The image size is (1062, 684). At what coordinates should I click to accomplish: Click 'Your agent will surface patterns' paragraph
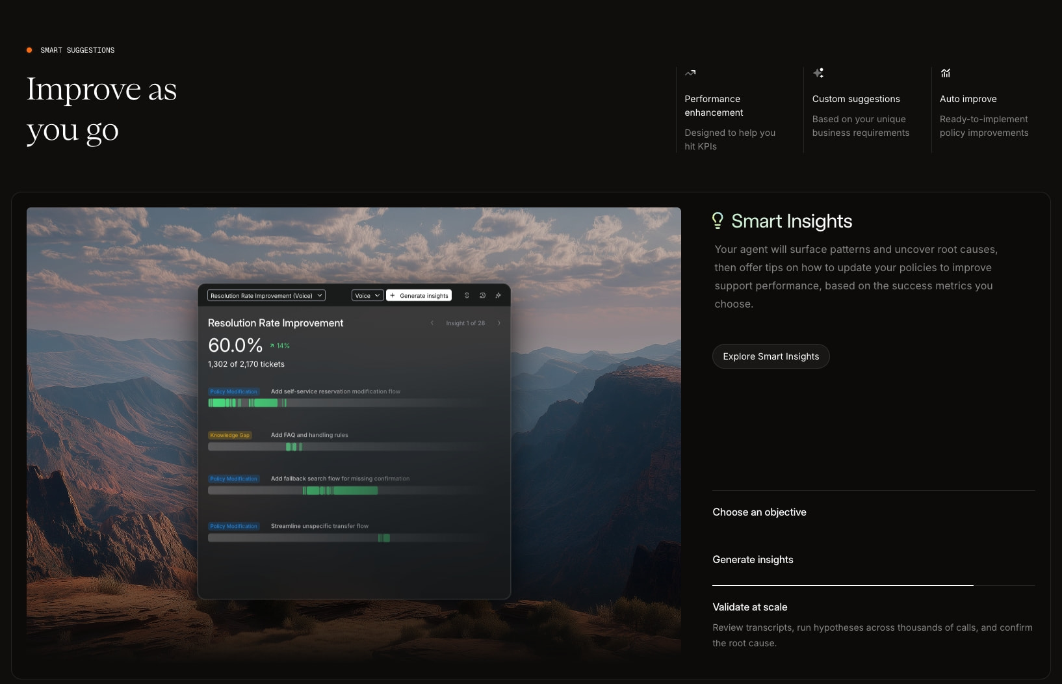856,276
